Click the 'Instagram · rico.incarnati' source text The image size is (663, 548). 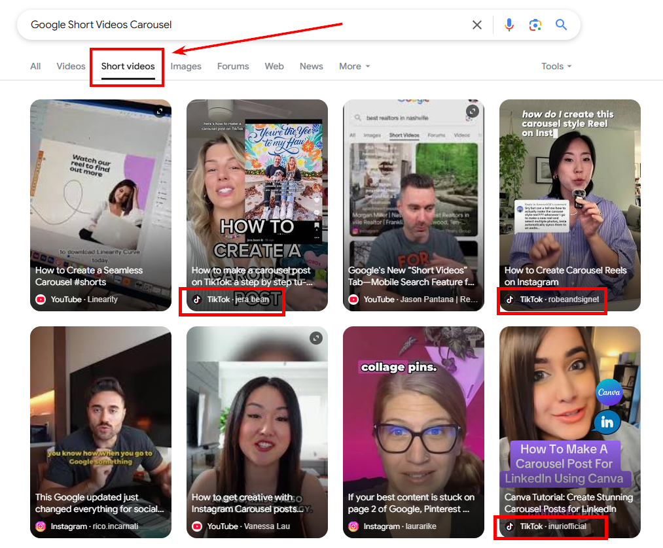[94, 526]
